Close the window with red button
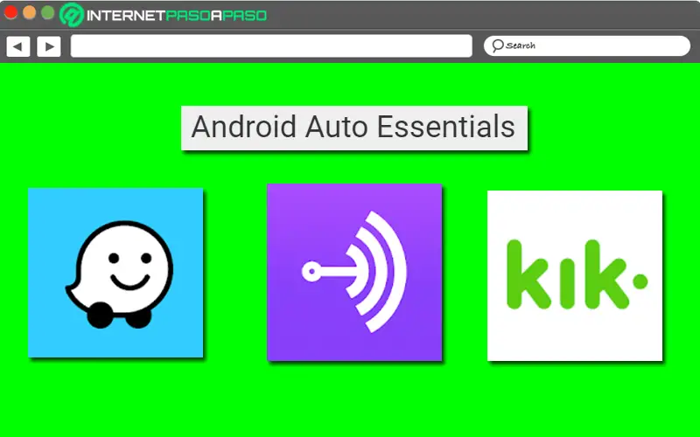The image size is (700, 437). click(x=10, y=12)
